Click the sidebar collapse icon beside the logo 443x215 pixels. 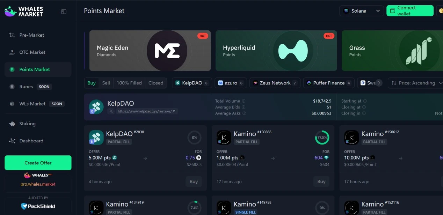click(x=63, y=11)
